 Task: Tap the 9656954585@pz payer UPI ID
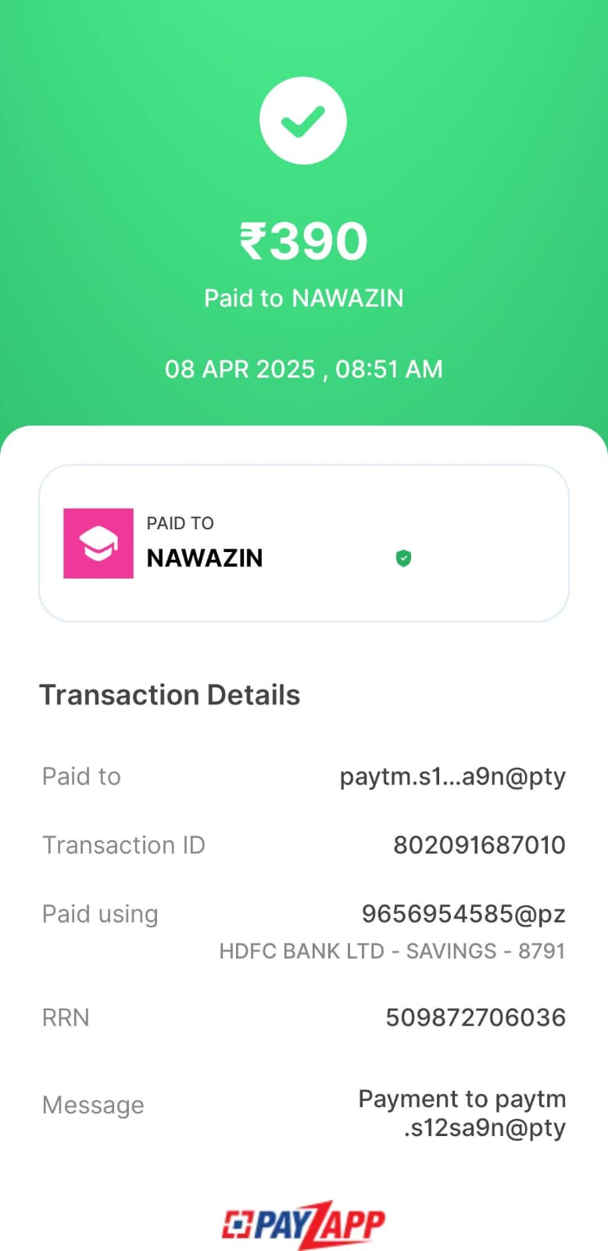(x=463, y=914)
